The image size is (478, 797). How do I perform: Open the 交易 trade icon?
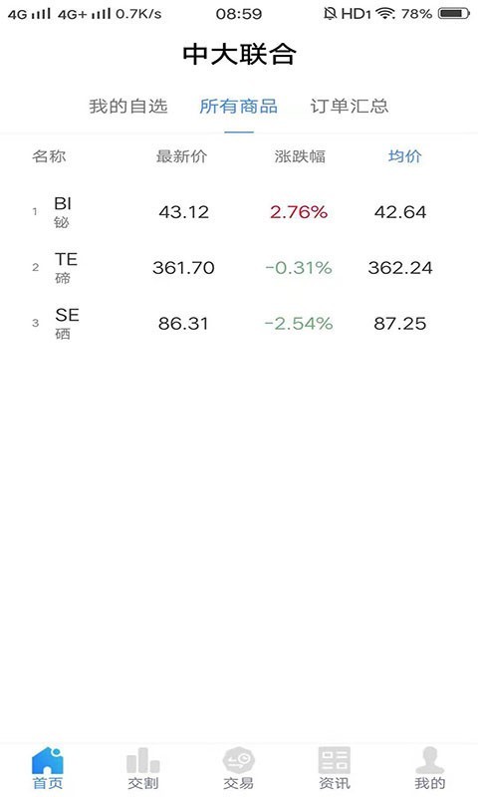238,760
